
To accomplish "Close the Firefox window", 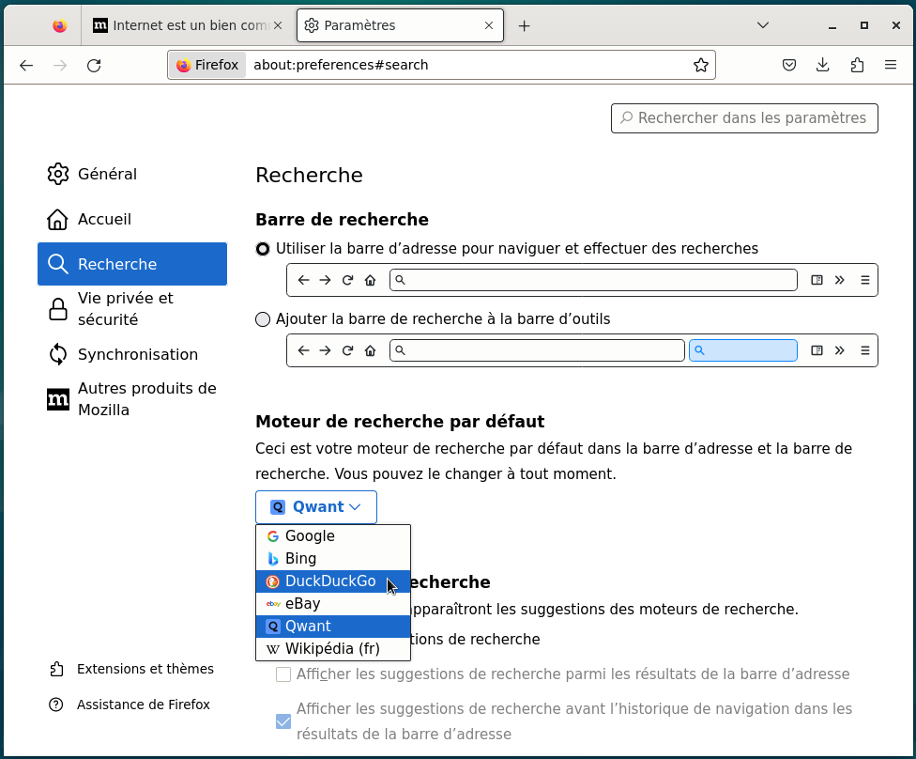I will (896, 25).
